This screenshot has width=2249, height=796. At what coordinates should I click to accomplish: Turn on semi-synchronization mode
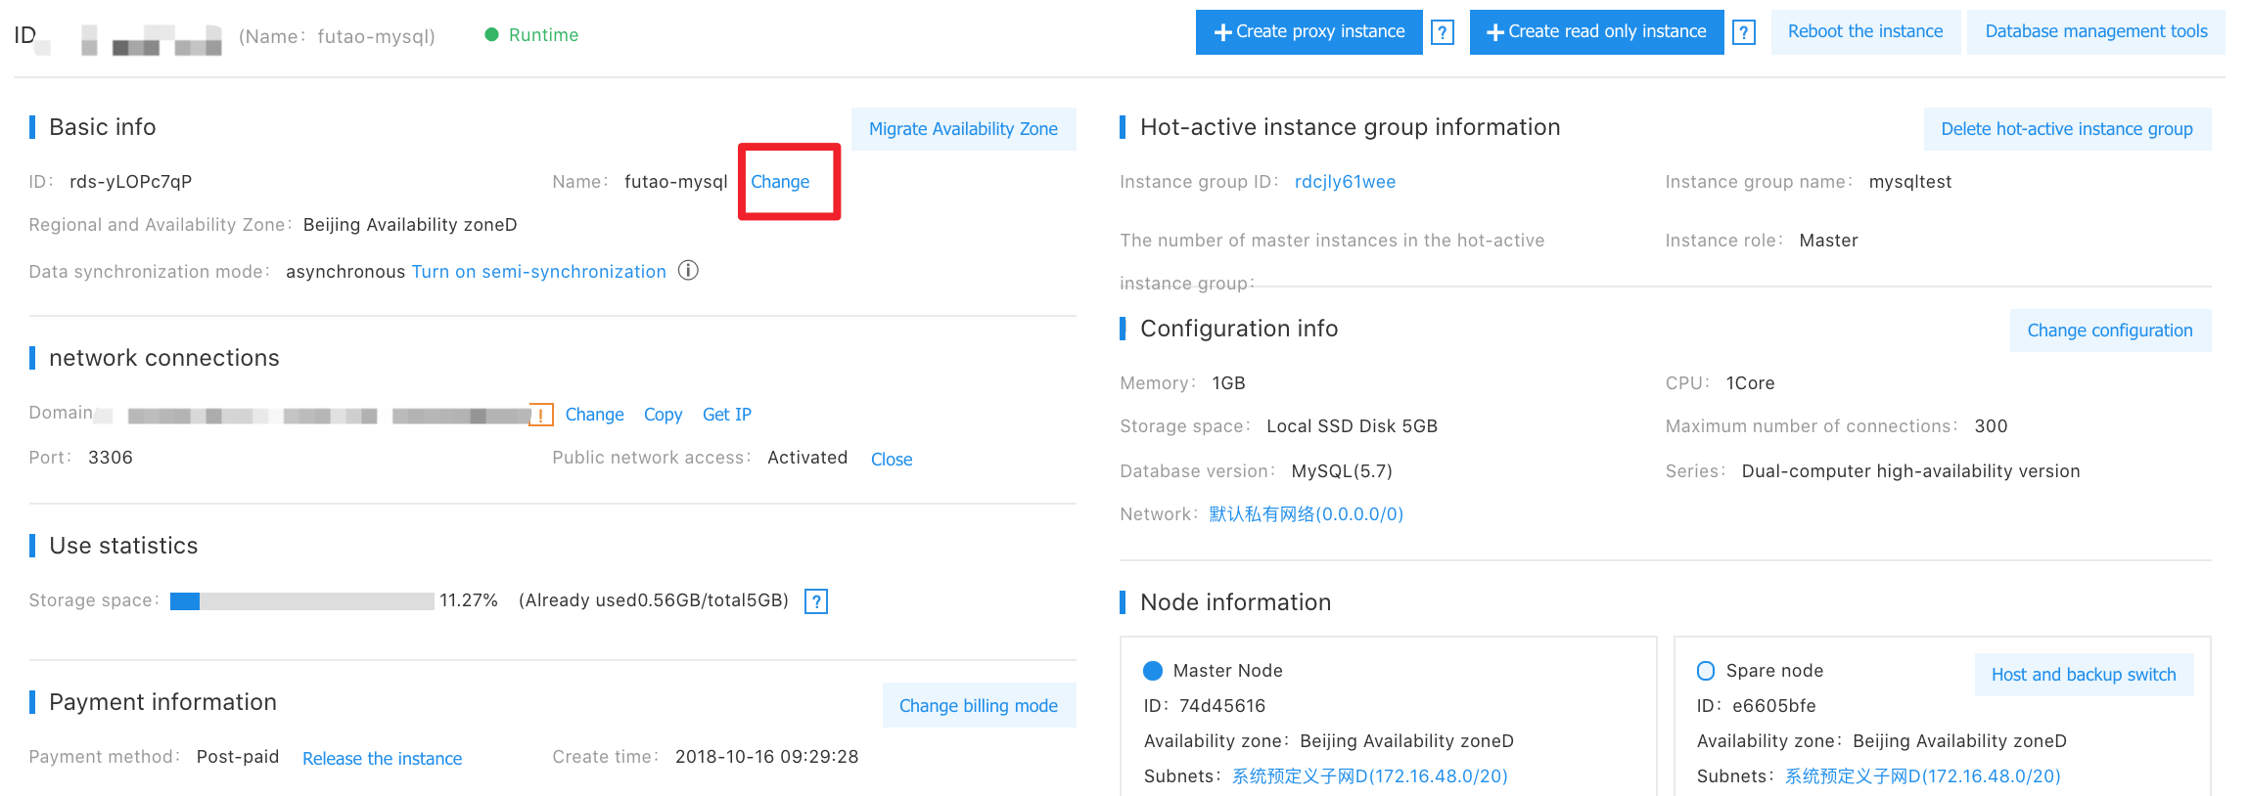(538, 272)
